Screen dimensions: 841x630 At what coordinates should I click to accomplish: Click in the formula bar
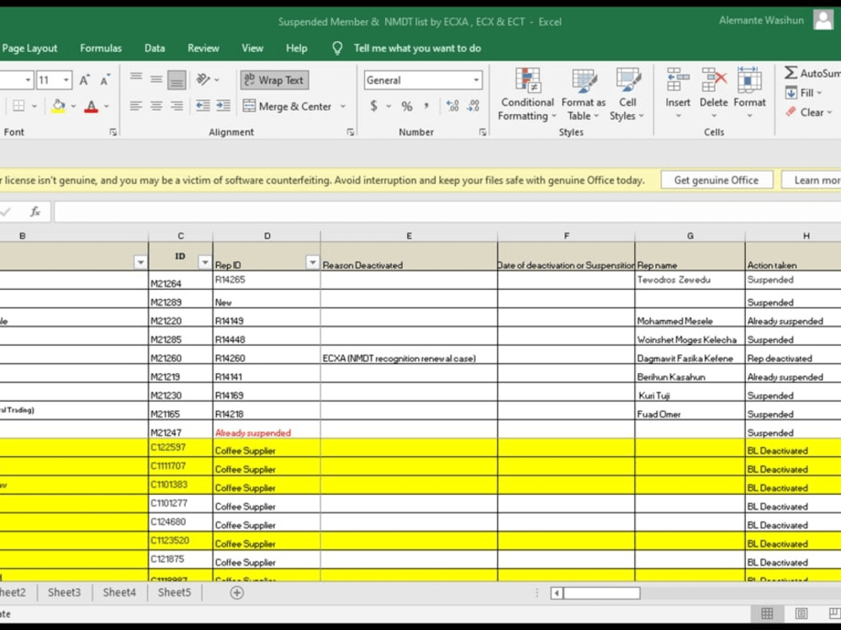point(447,213)
